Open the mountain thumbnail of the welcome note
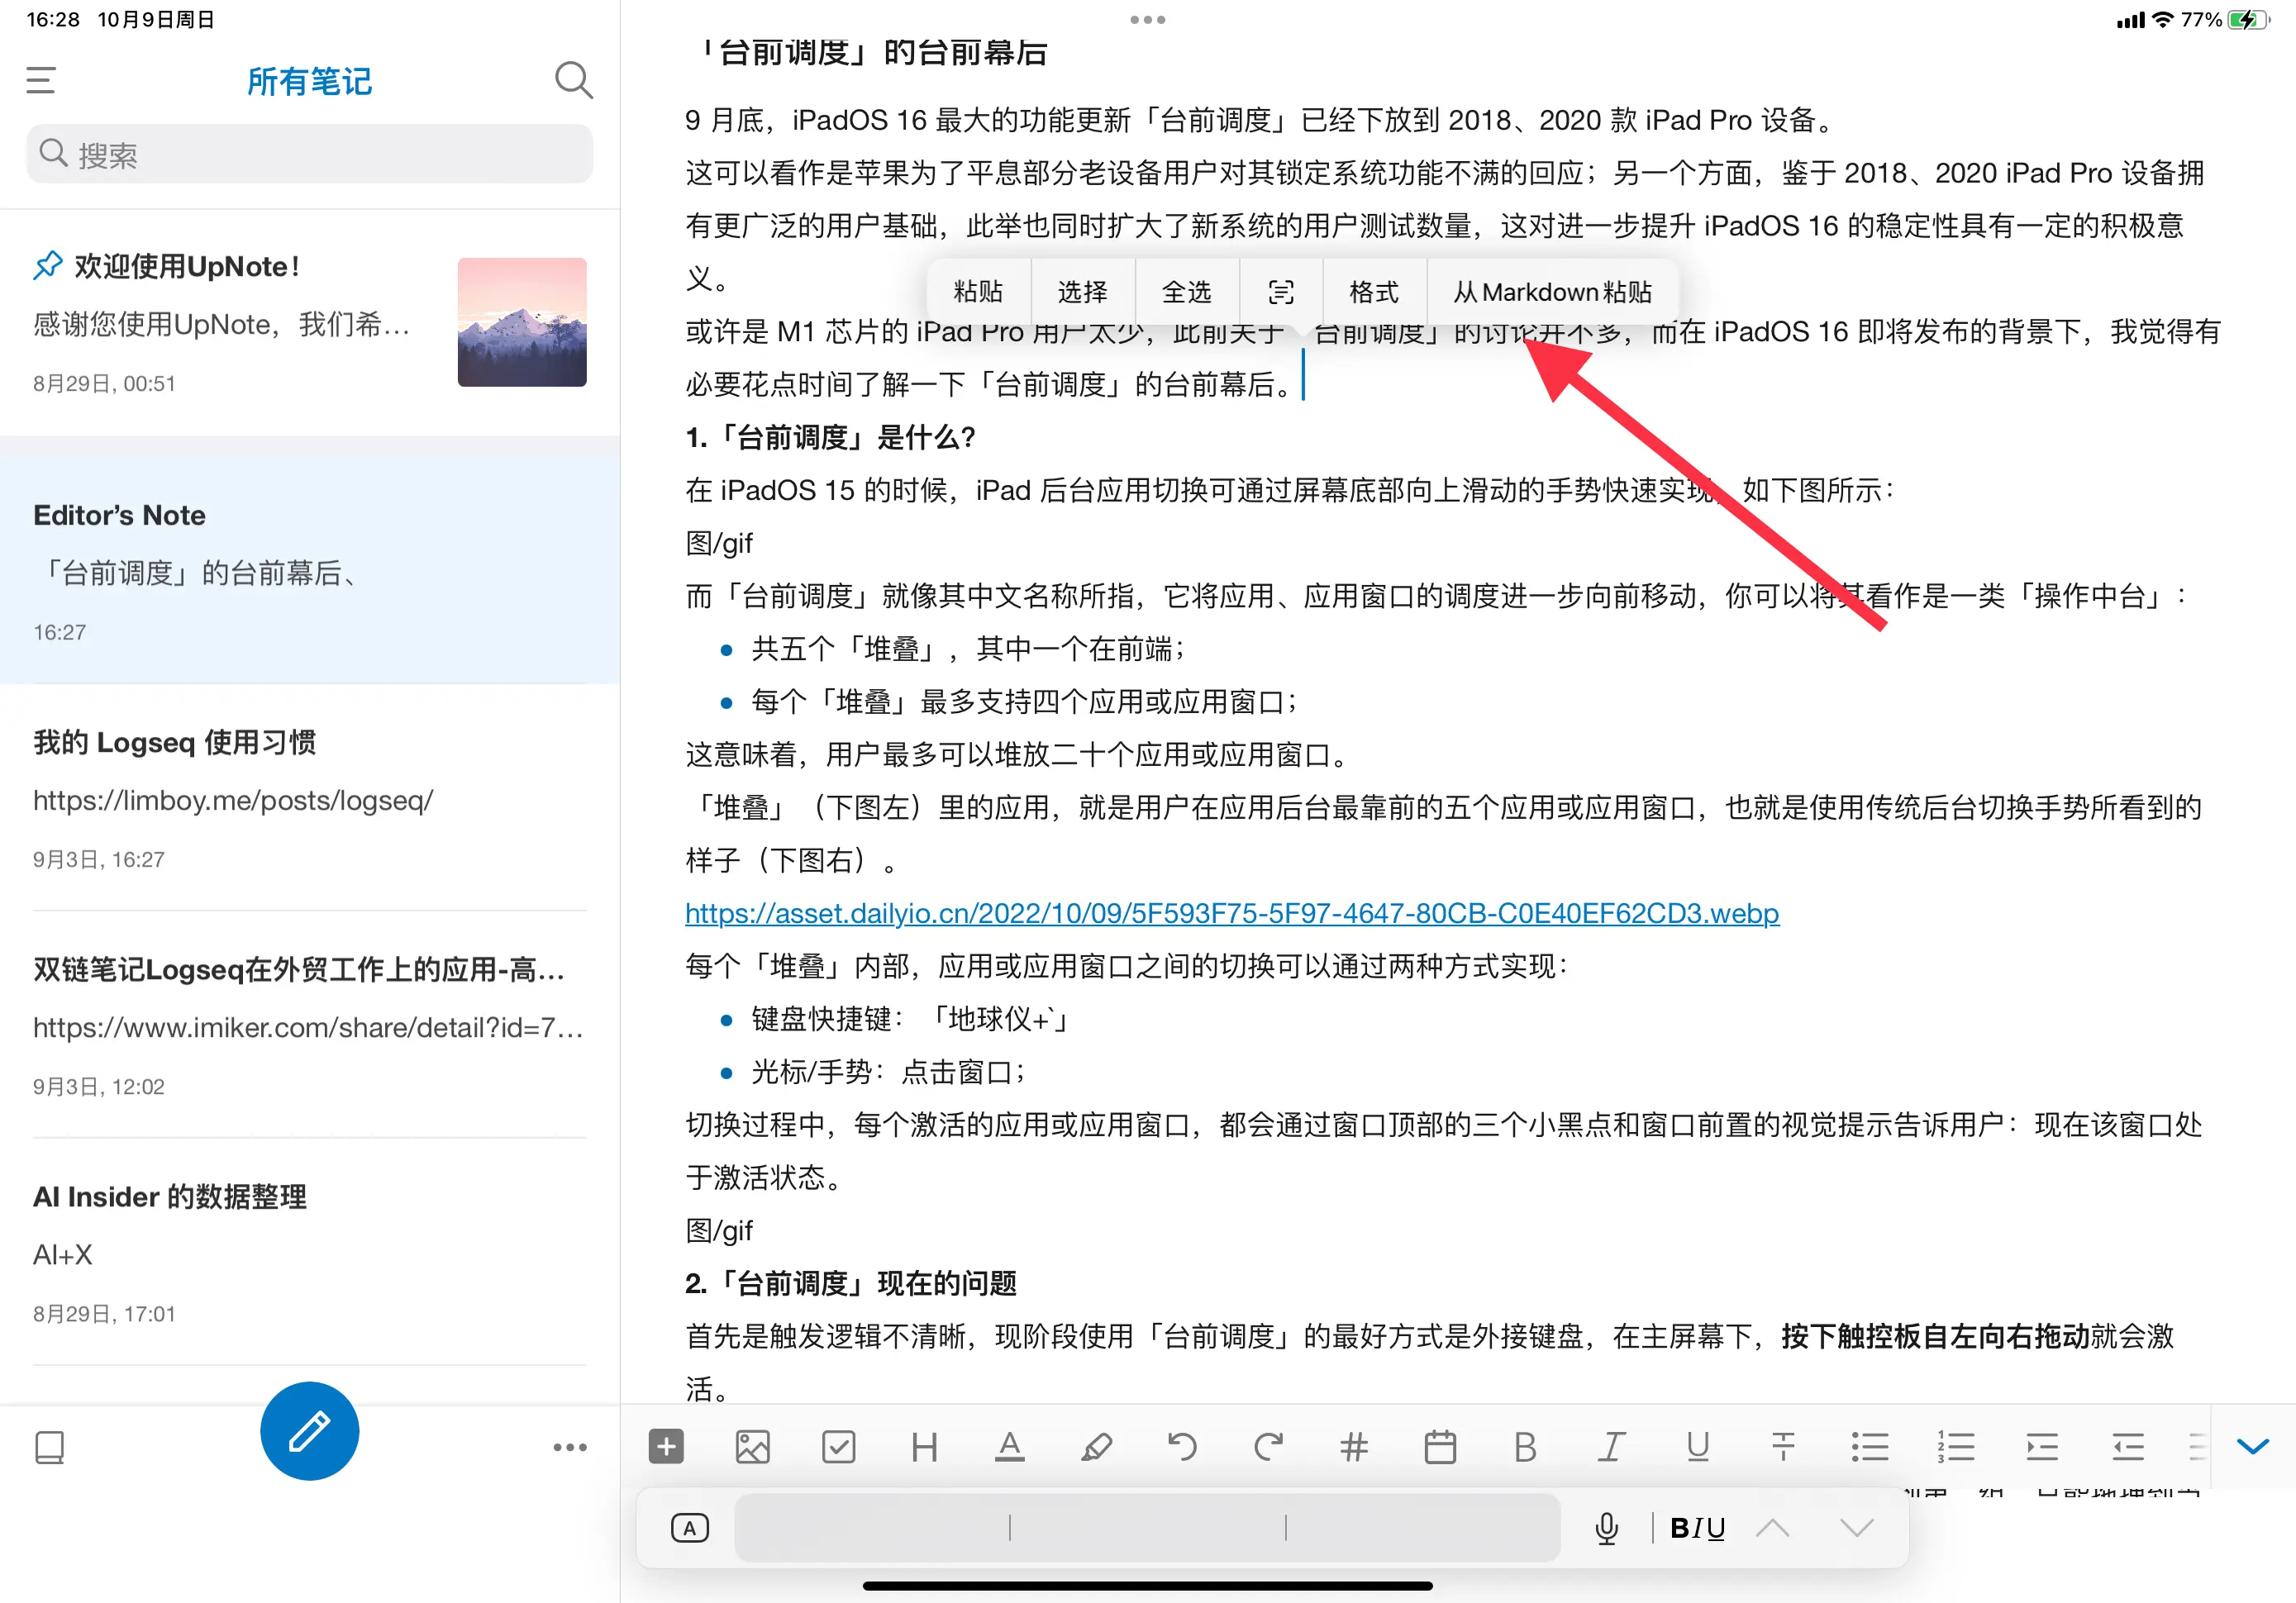The height and width of the screenshot is (1603, 2296). pos(522,322)
